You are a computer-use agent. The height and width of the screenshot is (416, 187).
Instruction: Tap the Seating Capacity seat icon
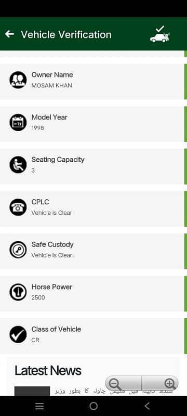tap(18, 165)
